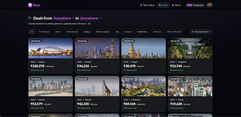Click Round trip badge on Nairobi card

82,79
